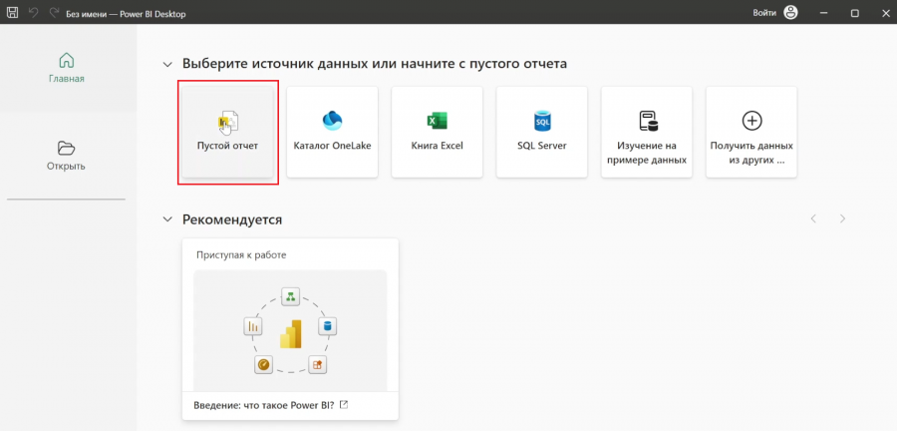The height and width of the screenshot is (431, 897).
Task: Click the Redo arrow in title bar
Action: tap(55, 13)
